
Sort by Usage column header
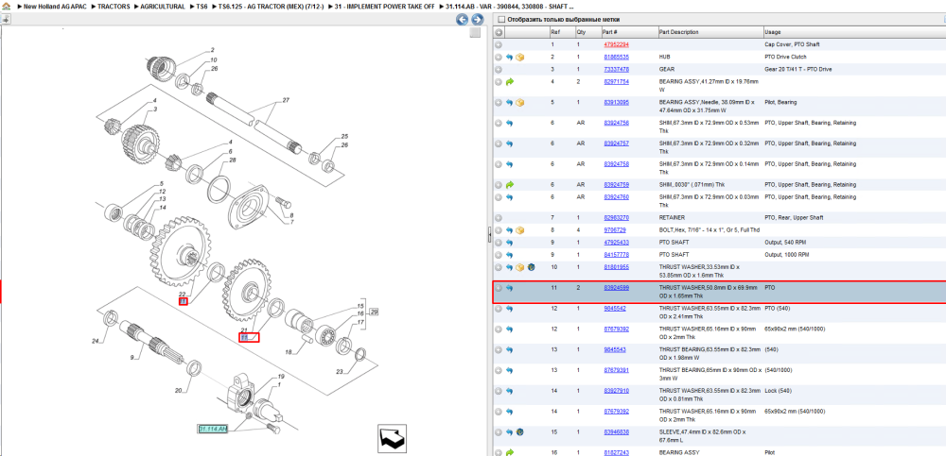772,32
